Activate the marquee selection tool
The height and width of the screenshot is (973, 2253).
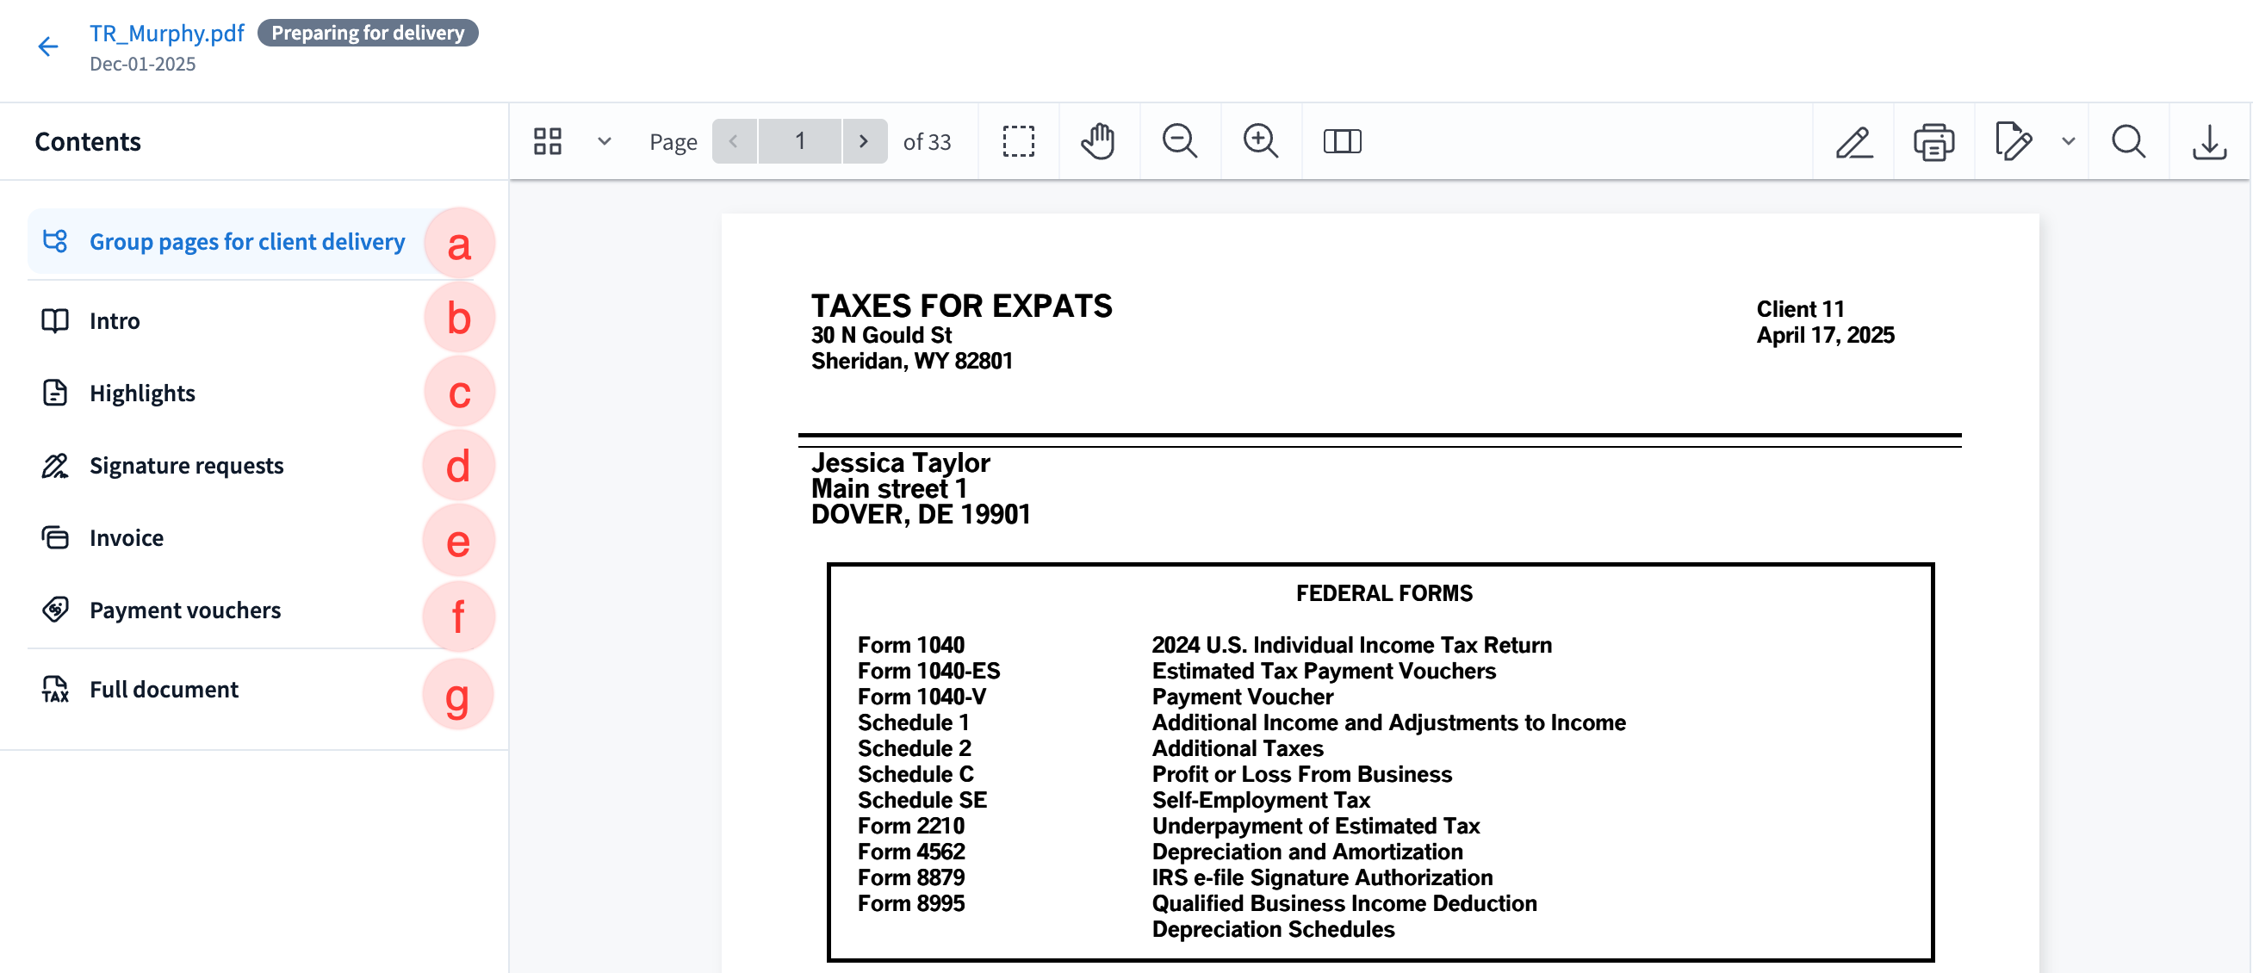pyautogui.click(x=1019, y=141)
